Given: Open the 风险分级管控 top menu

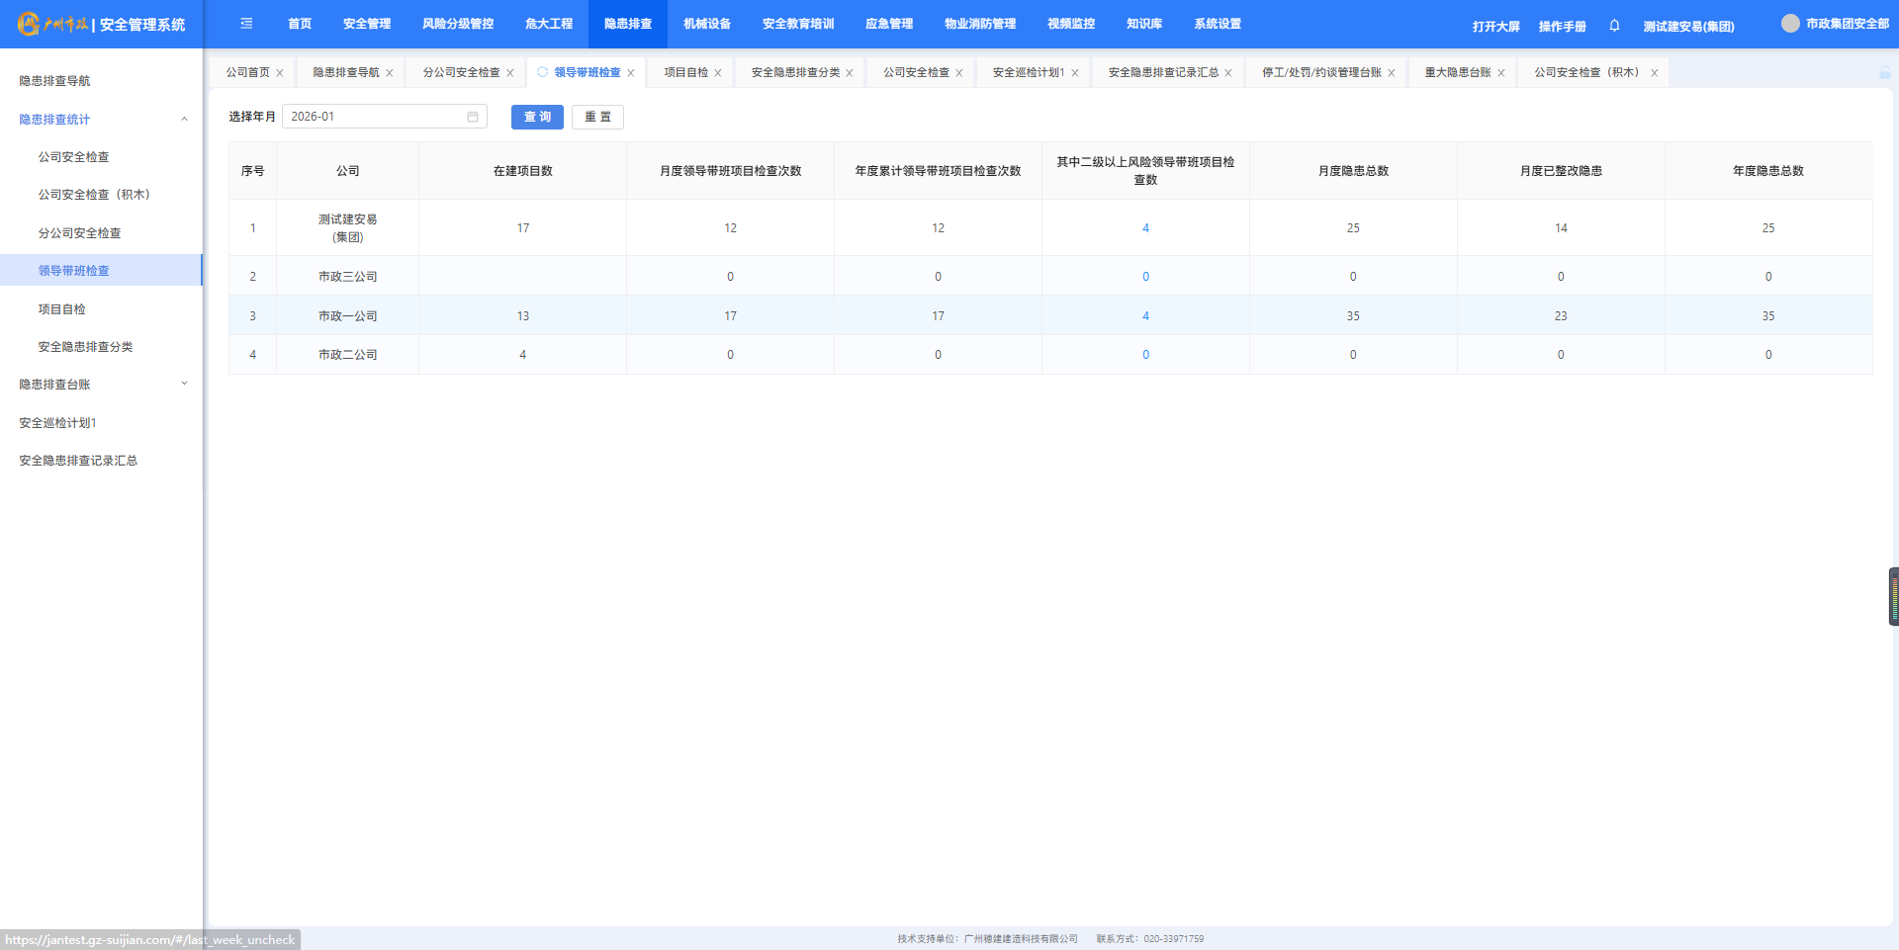Looking at the screenshot, I should coord(457,24).
